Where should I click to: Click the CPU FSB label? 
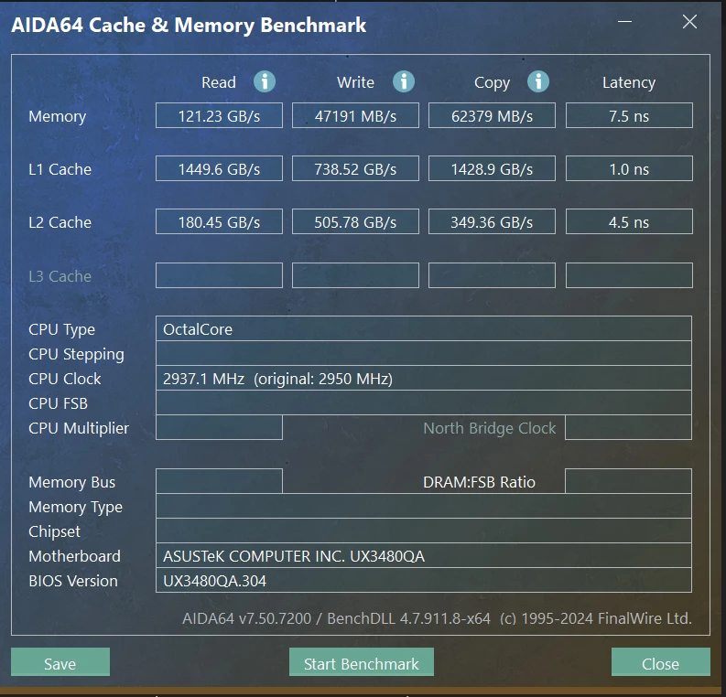(x=58, y=403)
